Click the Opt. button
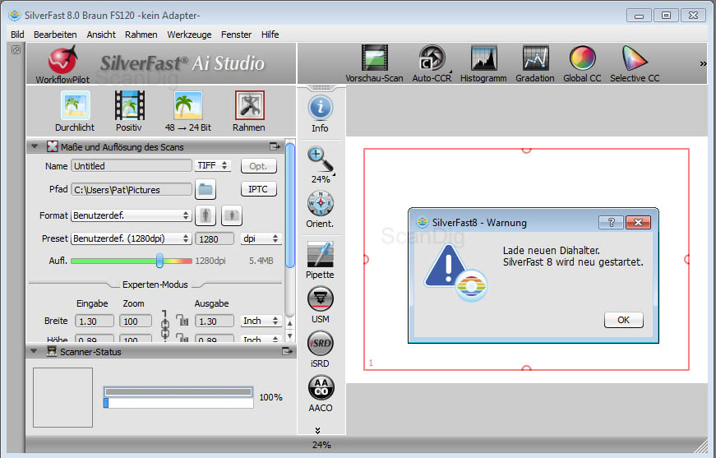Screen dimensions: 716x458 click(x=258, y=166)
